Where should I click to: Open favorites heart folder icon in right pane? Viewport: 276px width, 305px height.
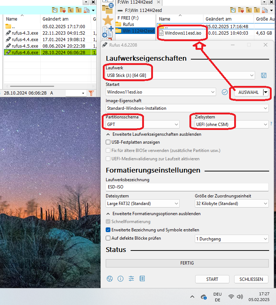click(241, 10)
